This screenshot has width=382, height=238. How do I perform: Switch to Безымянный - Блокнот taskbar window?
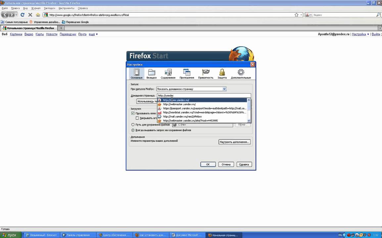[41, 235]
